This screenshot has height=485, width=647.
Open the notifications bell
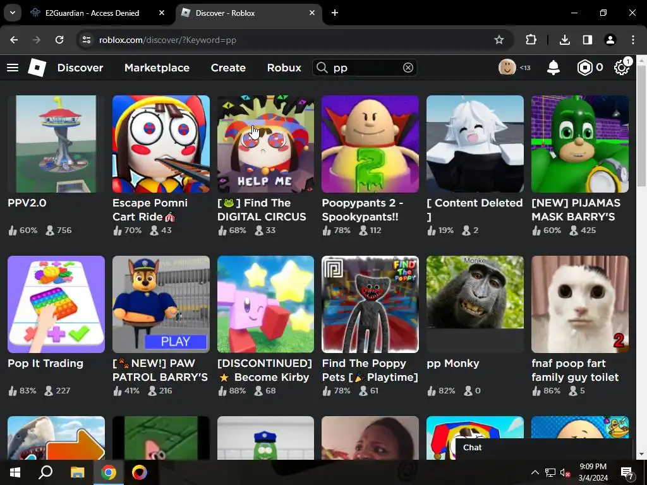(553, 68)
